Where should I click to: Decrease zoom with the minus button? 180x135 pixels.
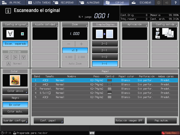[69, 44]
